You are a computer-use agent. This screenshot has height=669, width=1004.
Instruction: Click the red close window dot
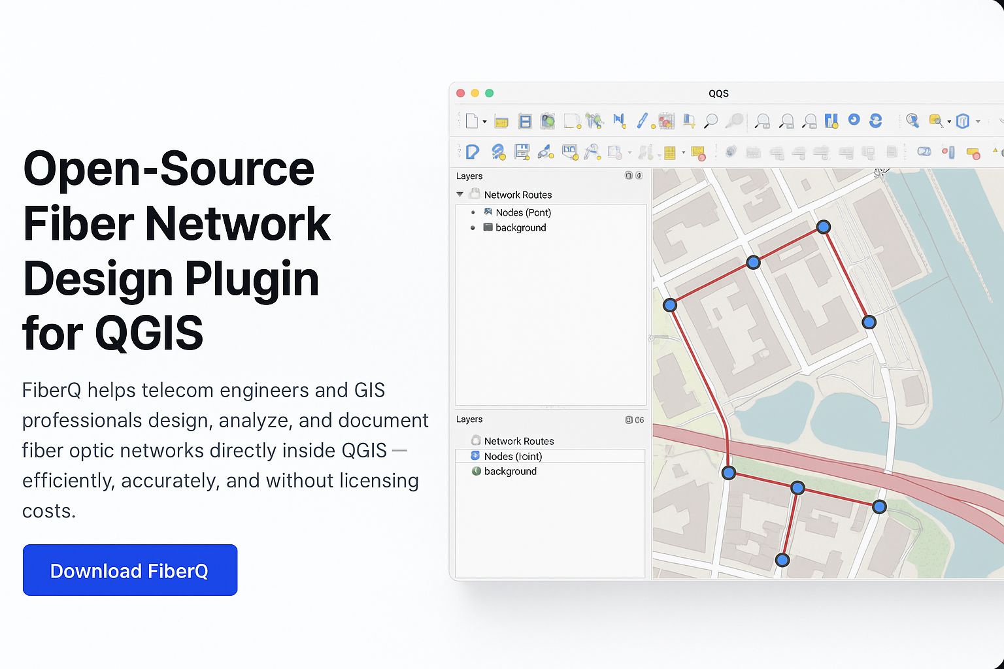coord(460,93)
